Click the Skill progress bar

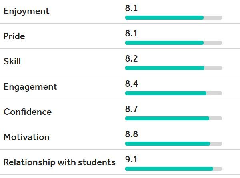(174, 68)
